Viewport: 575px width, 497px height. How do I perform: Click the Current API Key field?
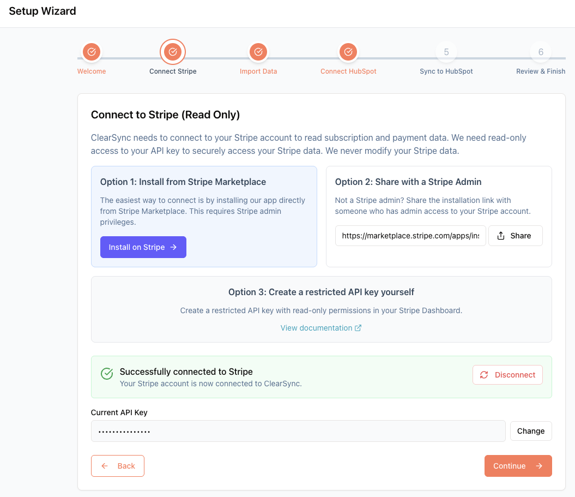(x=298, y=431)
